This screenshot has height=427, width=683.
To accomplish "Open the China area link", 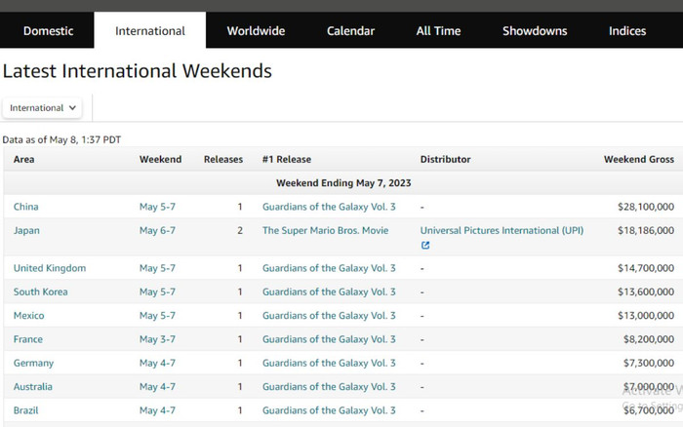I will (x=25, y=207).
